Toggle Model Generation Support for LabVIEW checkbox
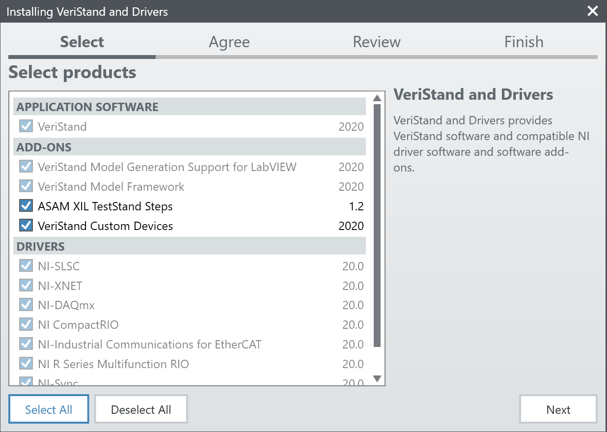Image resolution: width=607 pixels, height=432 pixels. [26, 167]
